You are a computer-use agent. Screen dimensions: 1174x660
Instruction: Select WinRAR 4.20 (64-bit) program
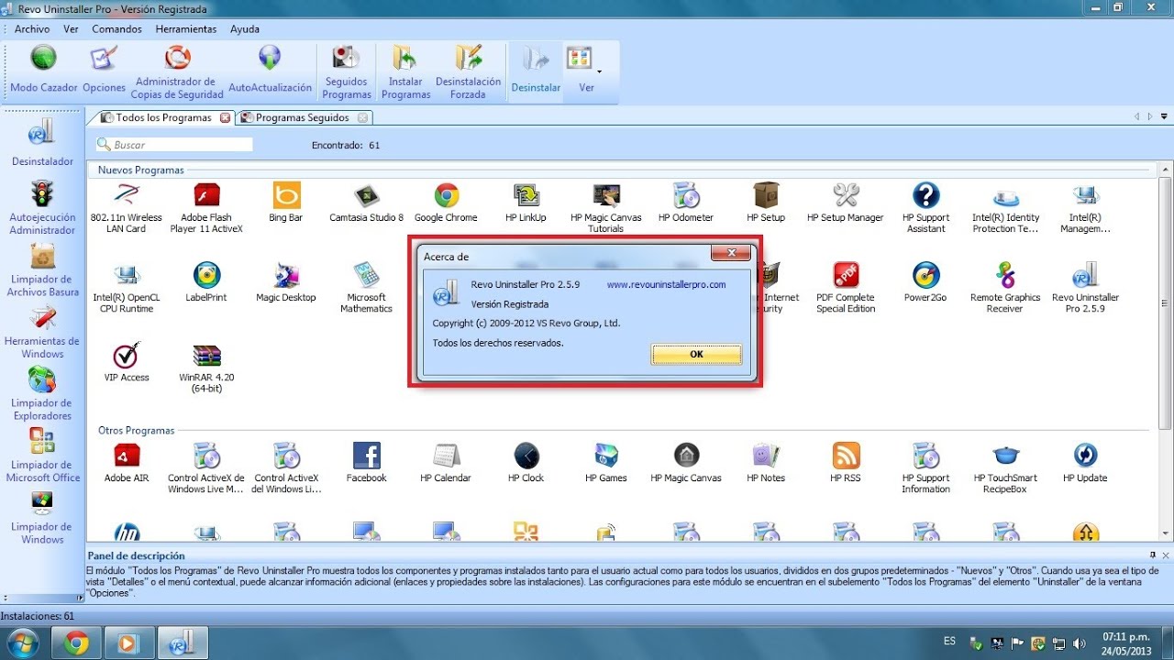point(206,367)
